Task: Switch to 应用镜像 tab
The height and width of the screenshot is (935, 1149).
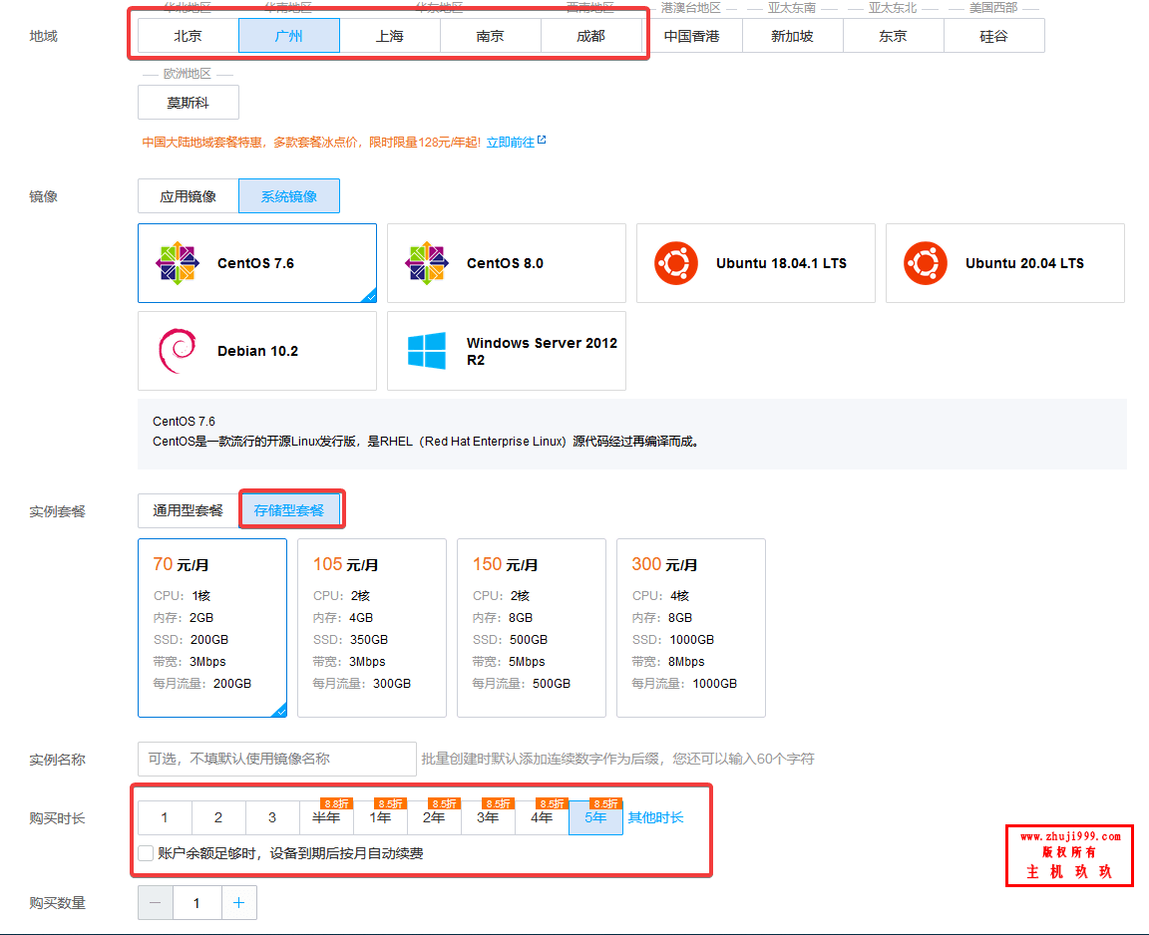Action: tap(189, 196)
